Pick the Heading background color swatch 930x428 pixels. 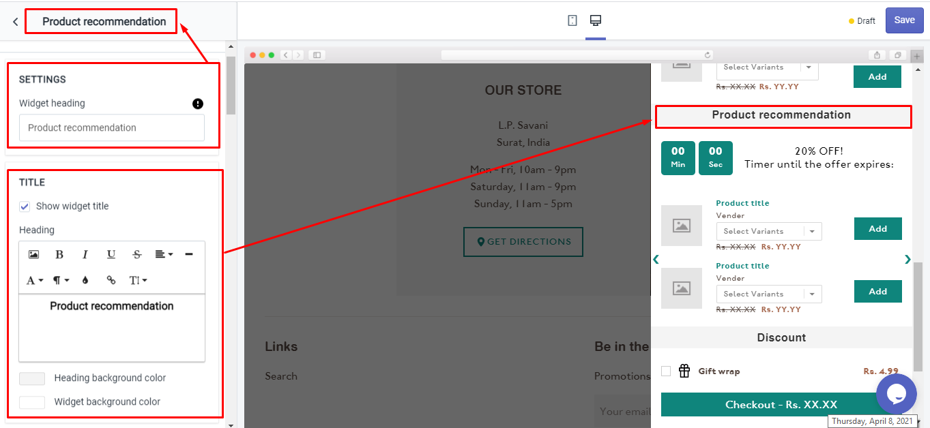pos(32,378)
